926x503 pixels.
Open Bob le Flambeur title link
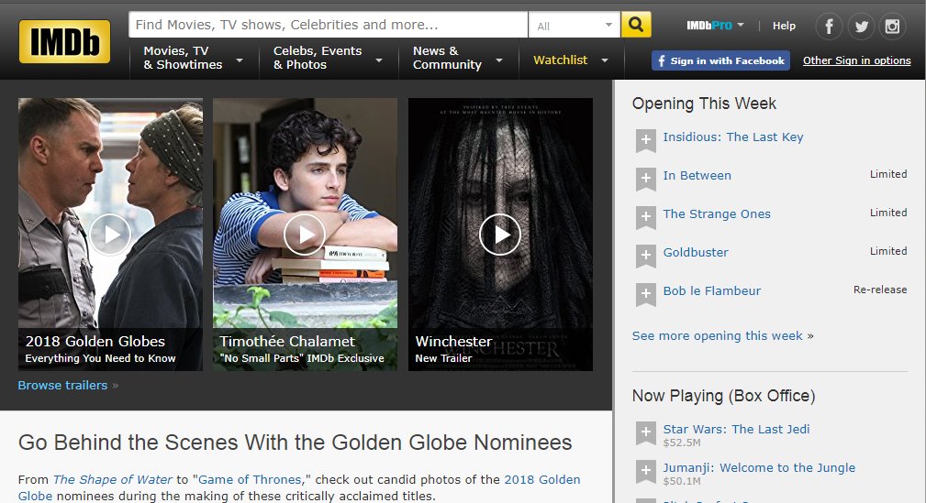pyautogui.click(x=711, y=290)
